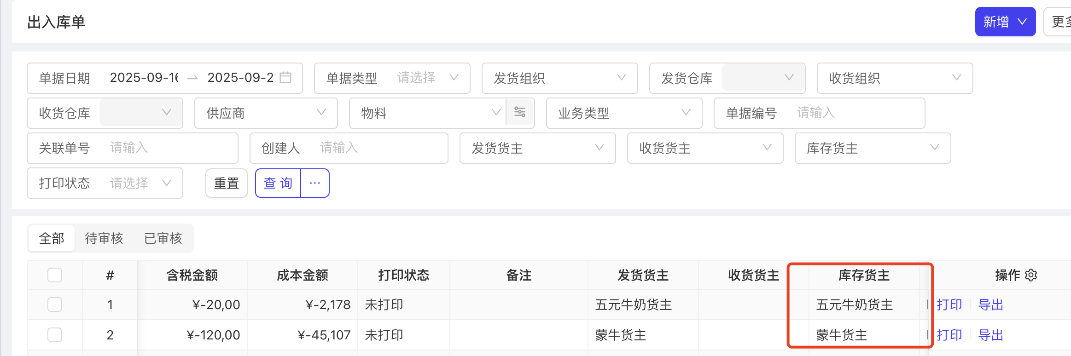The height and width of the screenshot is (356, 1071).
Task: Switch to the 已审核 tab
Action: 163,238
